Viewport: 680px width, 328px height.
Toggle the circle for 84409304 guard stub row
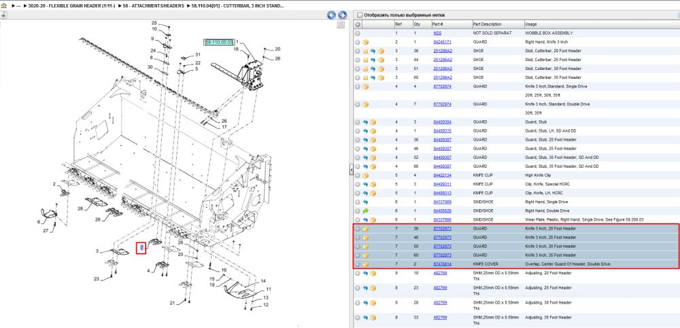pos(358,122)
